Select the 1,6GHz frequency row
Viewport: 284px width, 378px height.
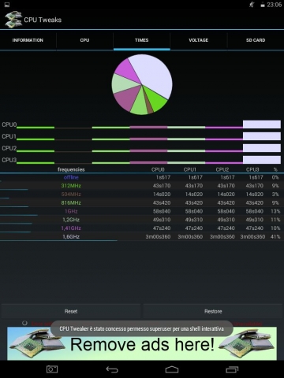click(142, 237)
